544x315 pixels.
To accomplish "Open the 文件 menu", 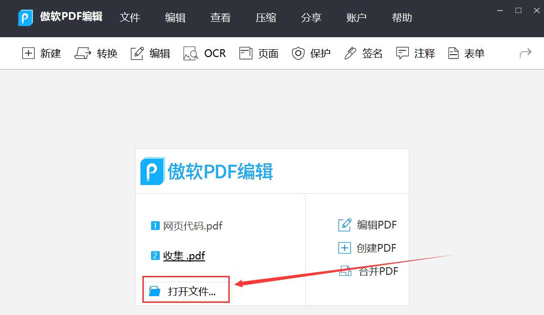I will [130, 18].
